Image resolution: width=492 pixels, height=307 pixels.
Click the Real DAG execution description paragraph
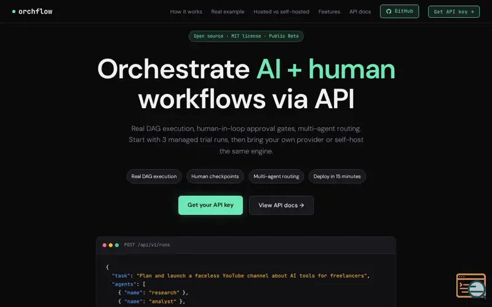246,140
